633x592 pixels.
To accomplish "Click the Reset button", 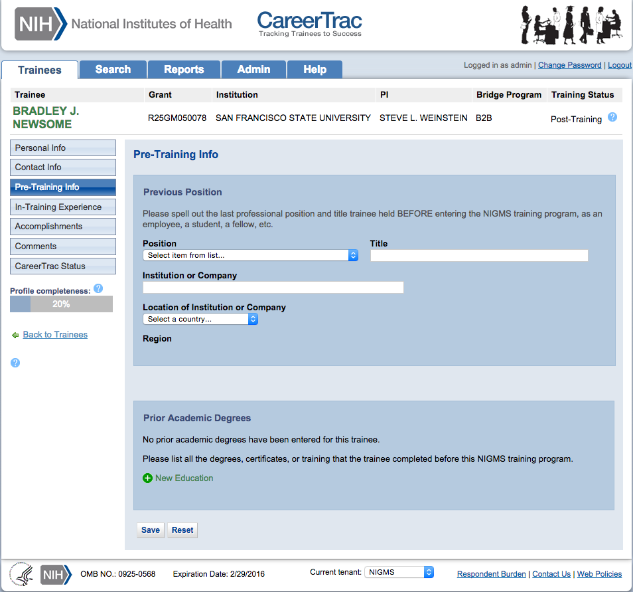I will pyautogui.click(x=182, y=530).
